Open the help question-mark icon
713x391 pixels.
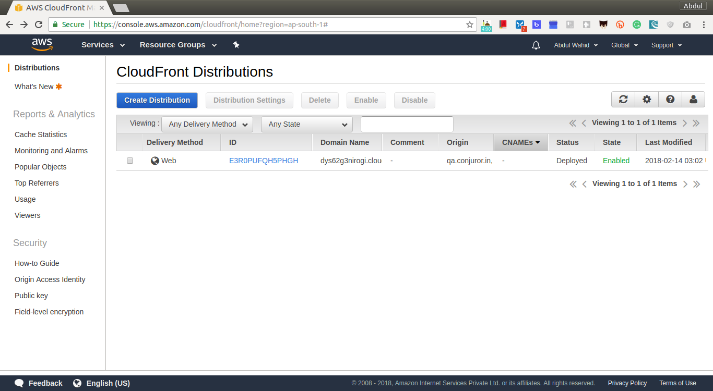pyautogui.click(x=670, y=99)
